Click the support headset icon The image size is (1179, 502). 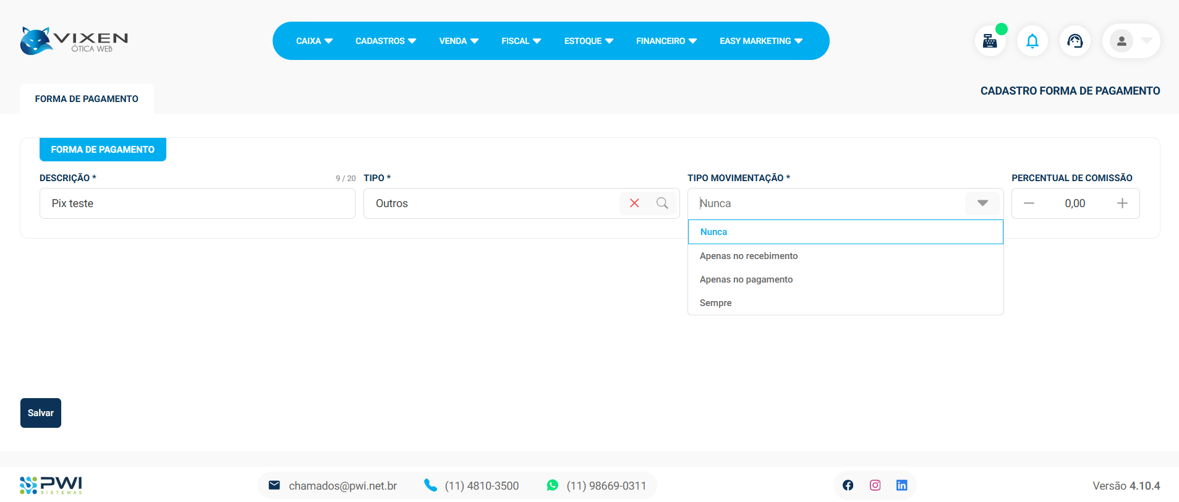coord(1075,41)
